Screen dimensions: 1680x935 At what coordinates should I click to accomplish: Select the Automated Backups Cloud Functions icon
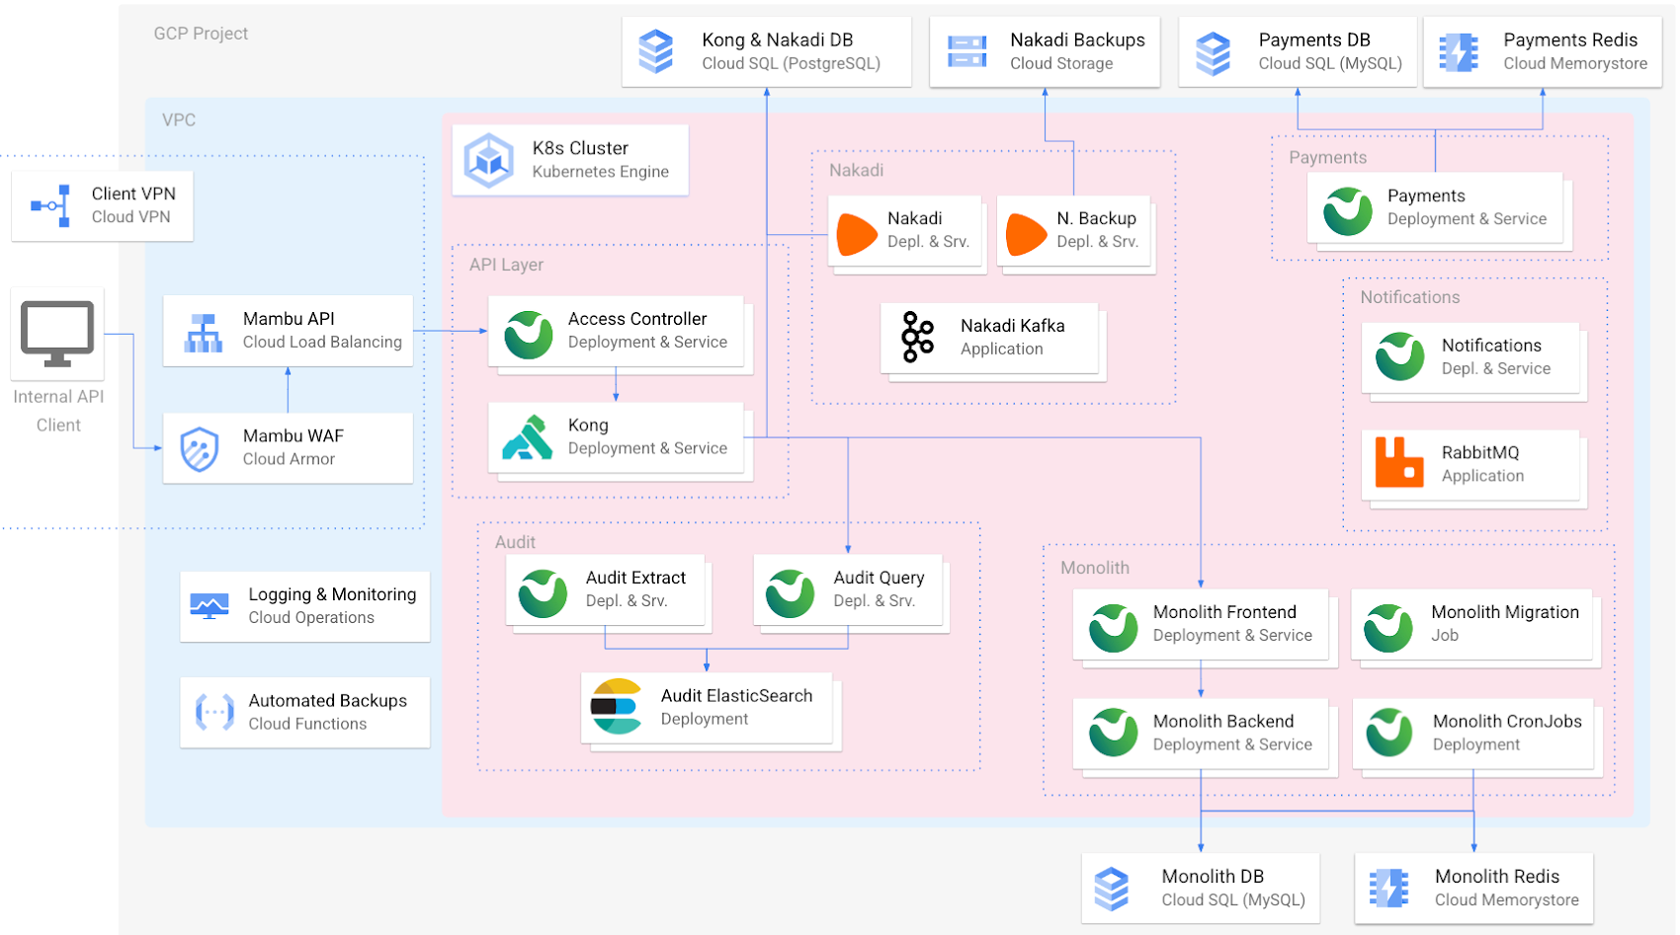[x=214, y=712]
